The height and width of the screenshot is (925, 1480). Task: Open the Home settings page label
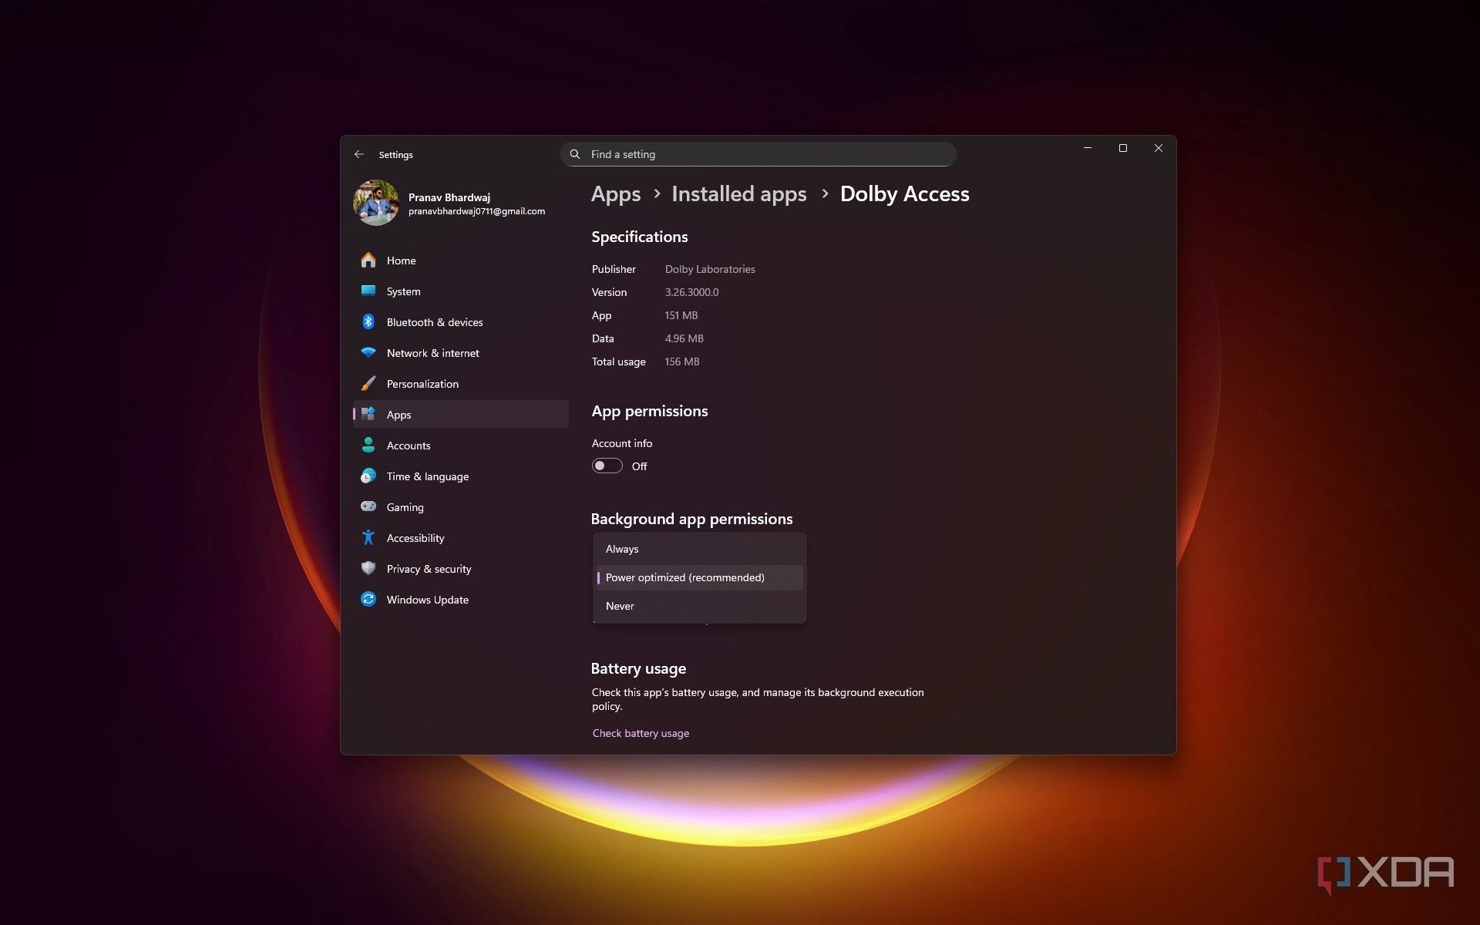(x=401, y=261)
